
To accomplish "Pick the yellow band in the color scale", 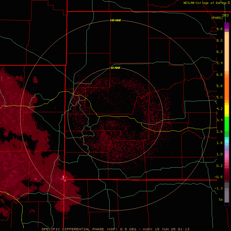I will pos(227,110).
